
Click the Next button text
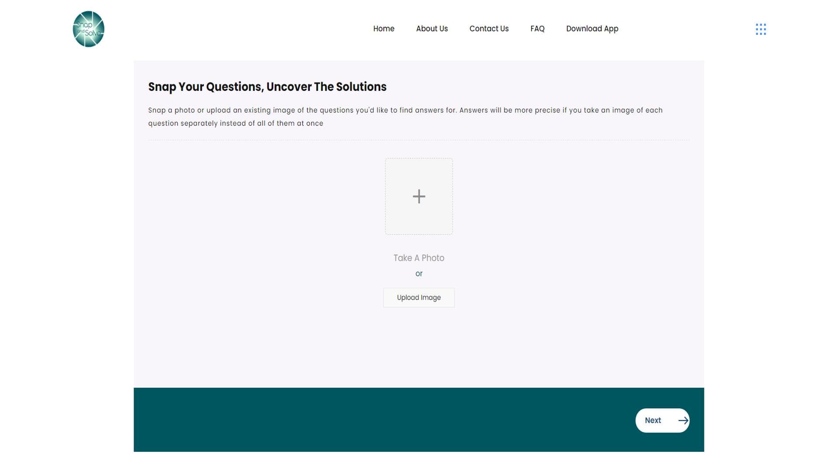pyautogui.click(x=653, y=420)
